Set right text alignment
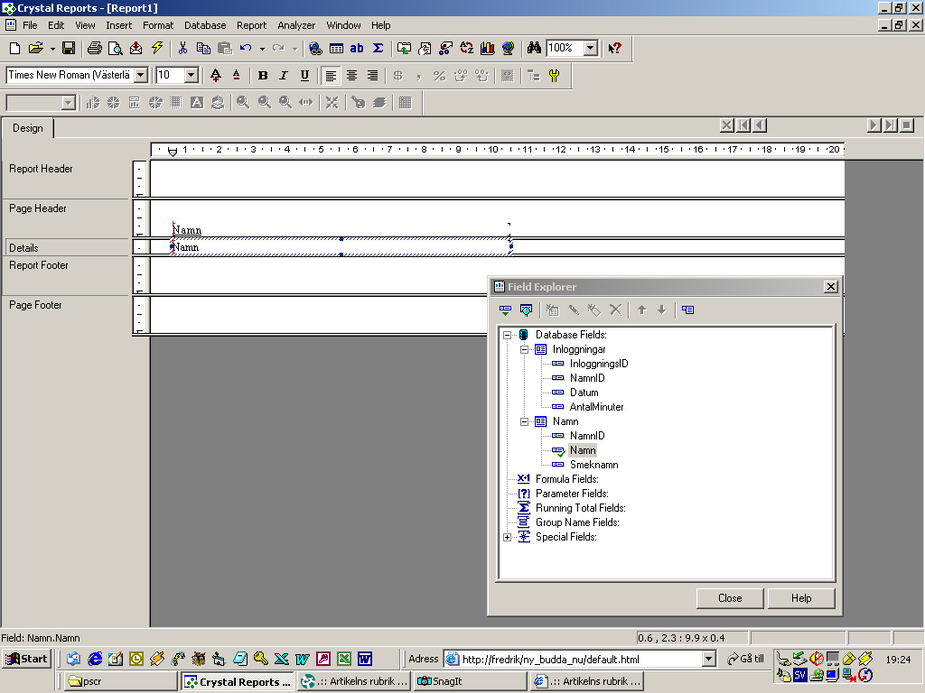This screenshot has width=925, height=693. coord(372,76)
